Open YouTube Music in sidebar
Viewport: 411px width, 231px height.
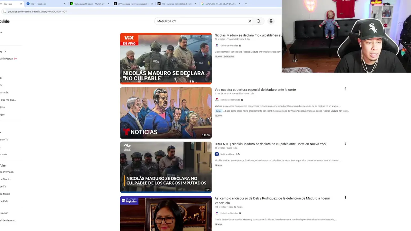(5, 194)
